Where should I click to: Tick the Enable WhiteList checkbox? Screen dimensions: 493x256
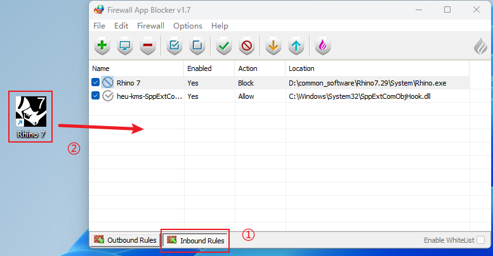pyautogui.click(x=481, y=240)
